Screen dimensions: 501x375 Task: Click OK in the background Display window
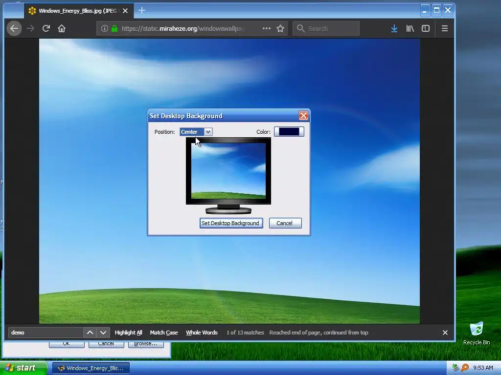[67, 344]
